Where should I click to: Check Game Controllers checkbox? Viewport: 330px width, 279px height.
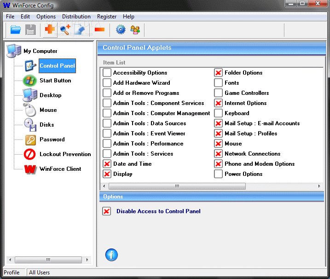click(x=218, y=93)
